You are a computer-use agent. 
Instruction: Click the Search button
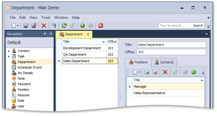(198, 26)
